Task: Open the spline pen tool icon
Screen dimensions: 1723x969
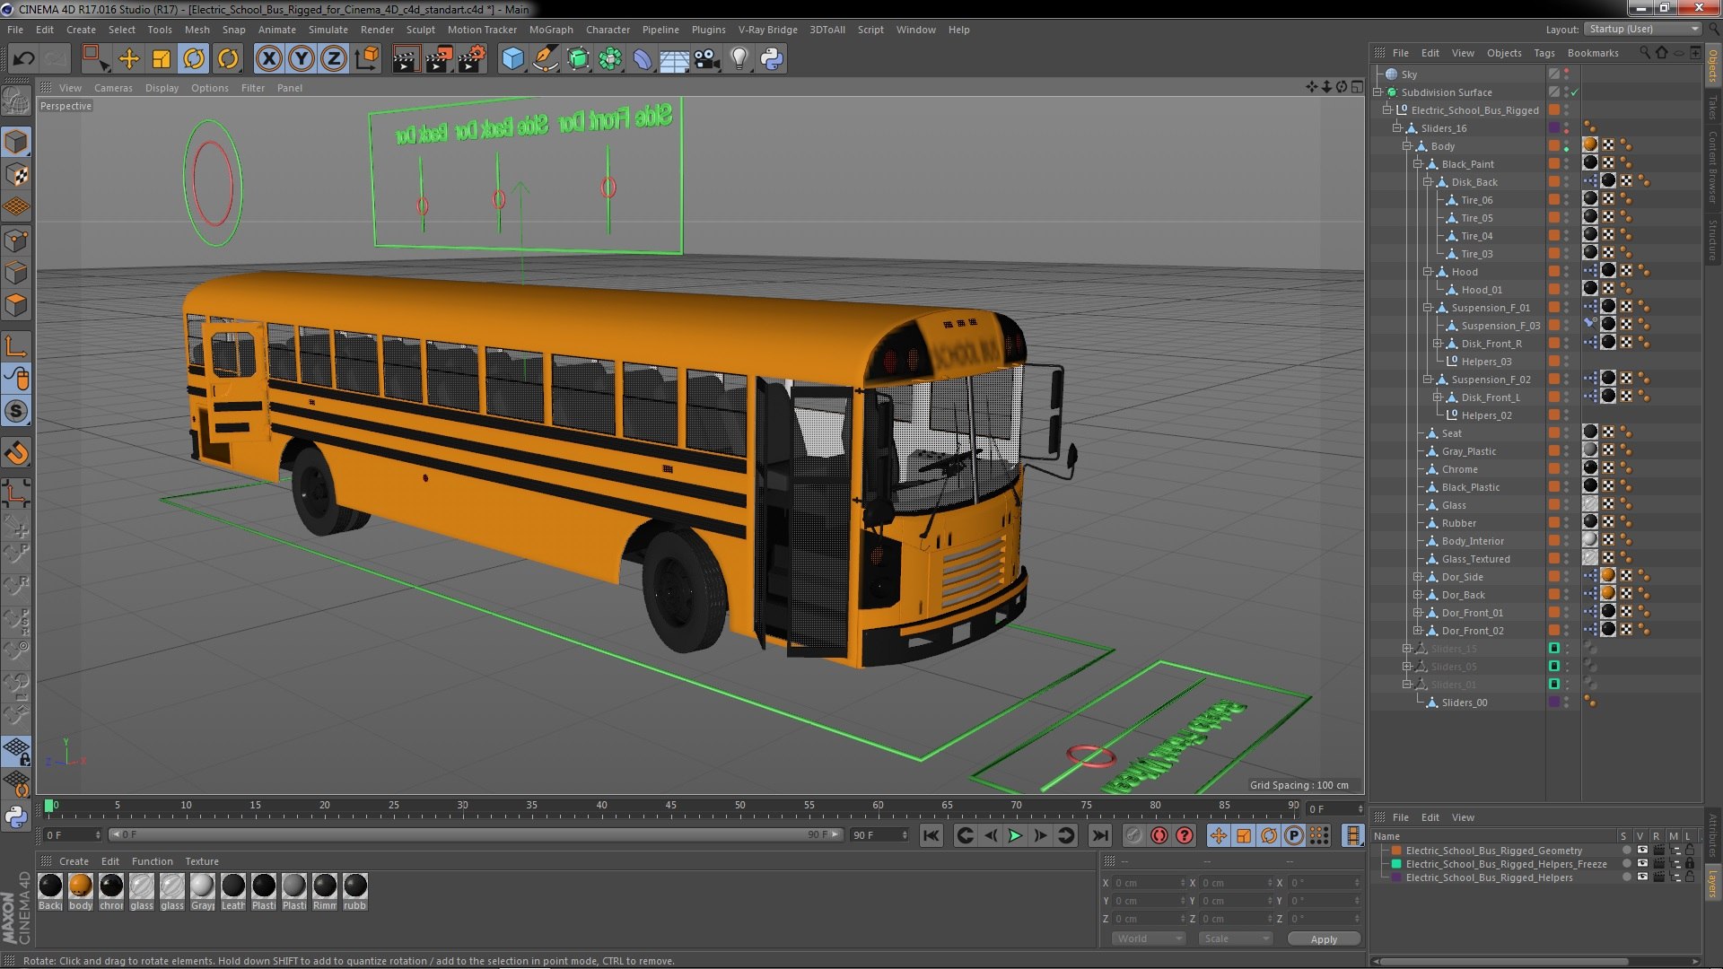Action: tap(545, 59)
